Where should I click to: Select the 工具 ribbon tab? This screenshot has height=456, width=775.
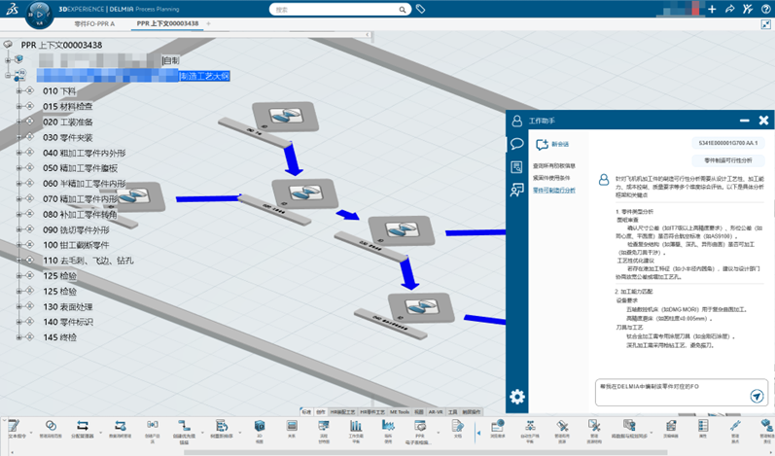pyautogui.click(x=453, y=412)
